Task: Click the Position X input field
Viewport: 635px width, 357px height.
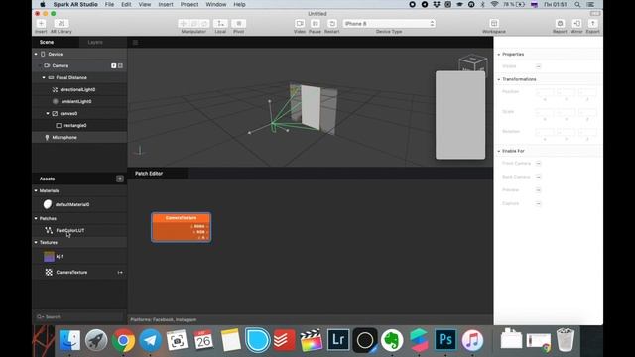Action: pos(545,92)
